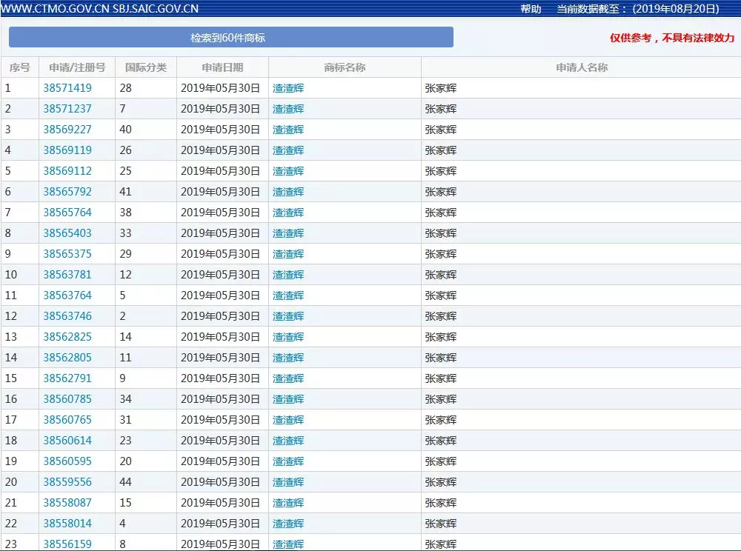741x551 pixels.
Task: Click 渣渣辉 trademark name in row 1
Action: [x=288, y=88]
